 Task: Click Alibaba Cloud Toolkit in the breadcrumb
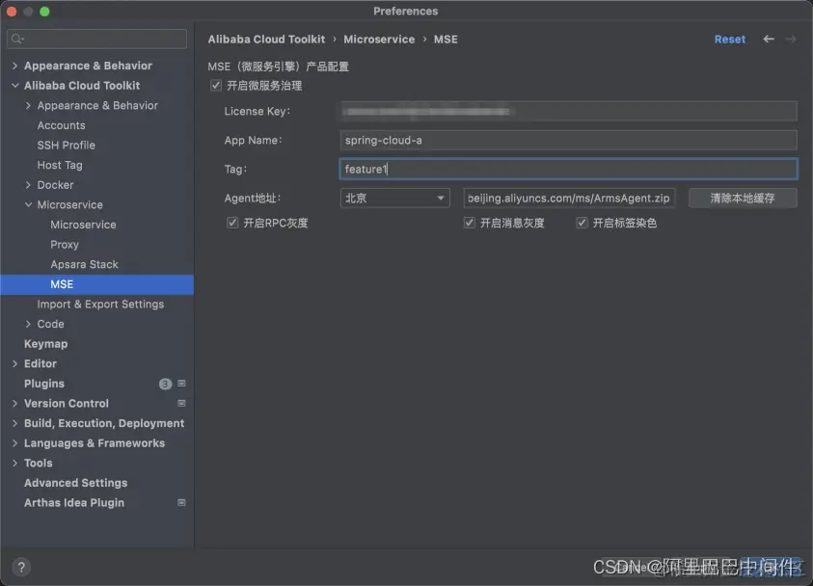coord(266,40)
